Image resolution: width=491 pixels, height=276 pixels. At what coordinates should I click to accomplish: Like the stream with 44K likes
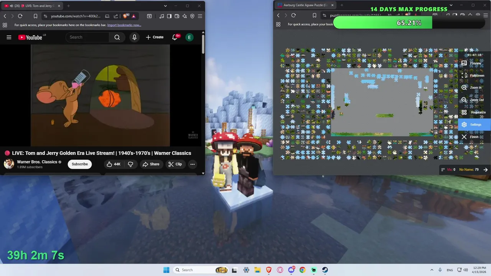pos(114,164)
